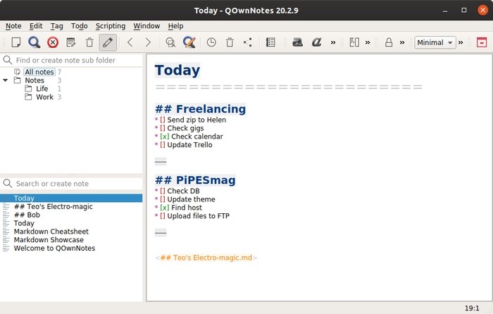Go back with the left arrow icon

[x=130, y=42]
